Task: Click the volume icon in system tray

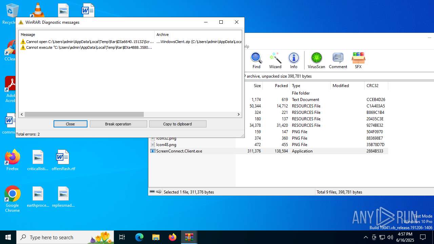Action: click(390, 237)
